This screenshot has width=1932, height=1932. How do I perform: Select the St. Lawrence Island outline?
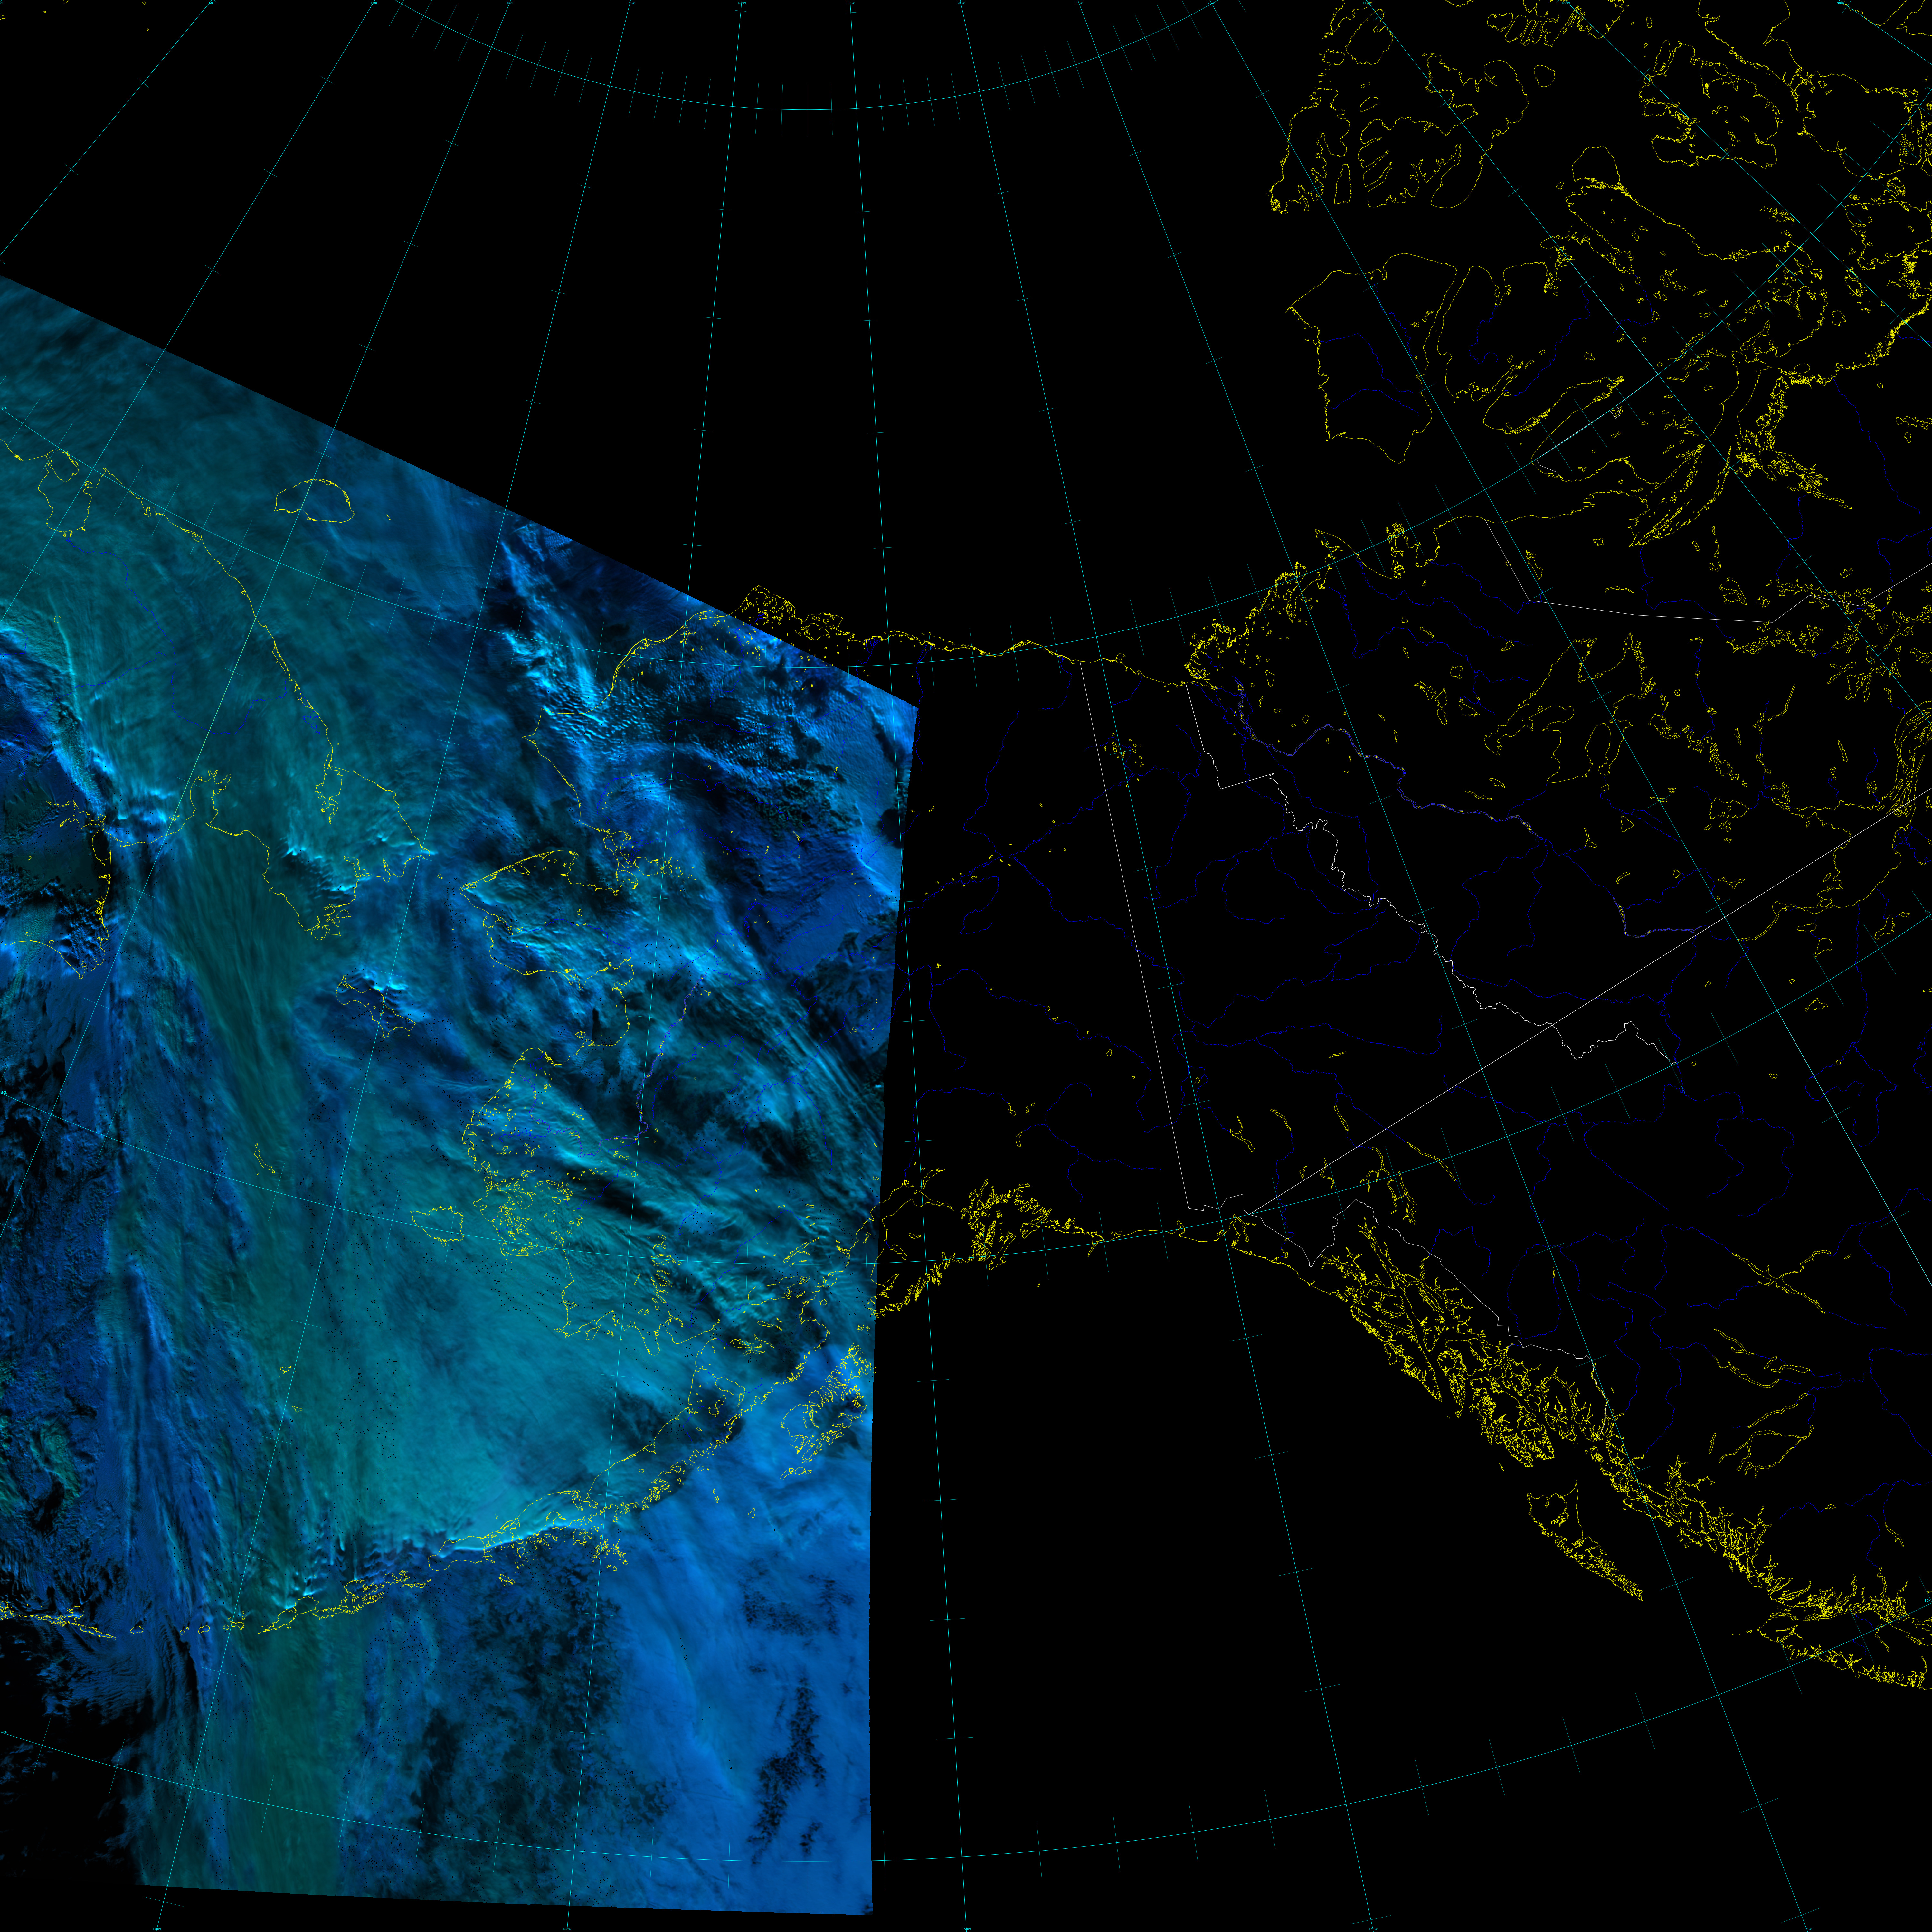click(376, 1006)
